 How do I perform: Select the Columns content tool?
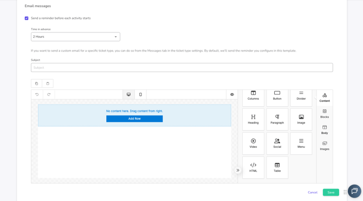pyautogui.click(x=253, y=98)
